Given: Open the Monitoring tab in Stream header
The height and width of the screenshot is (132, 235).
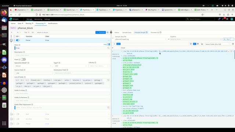Looking at the screenshot, I should coord(38,19).
